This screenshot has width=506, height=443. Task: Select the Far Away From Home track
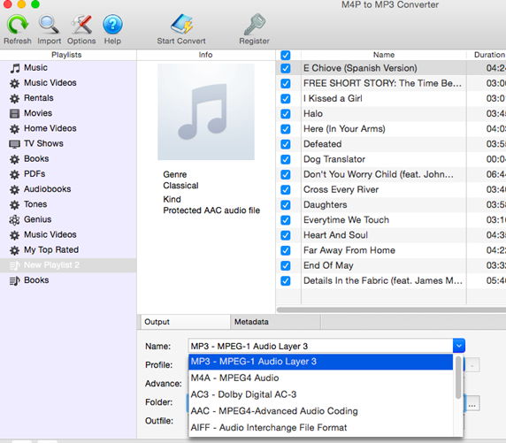click(390, 250)
